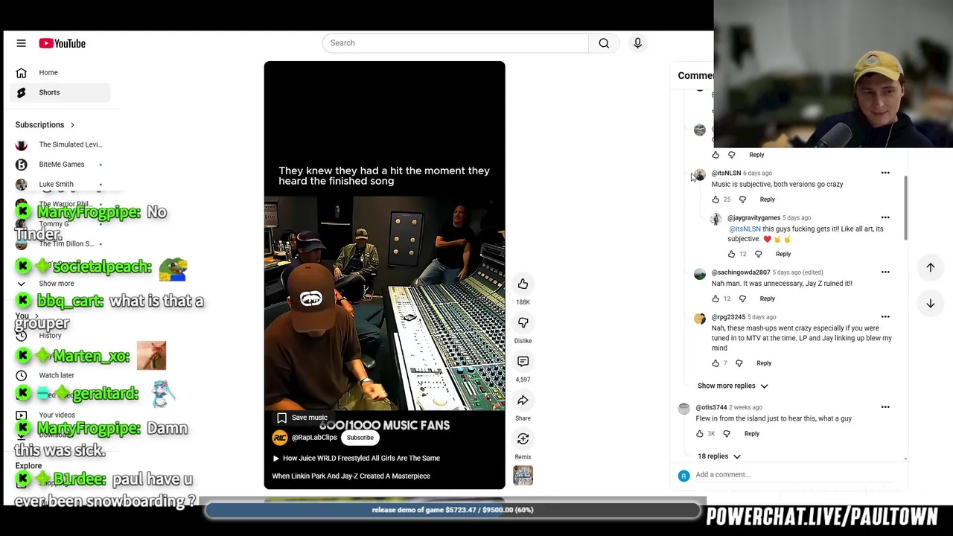Click the release demo donation progress bar

(453, 510)
